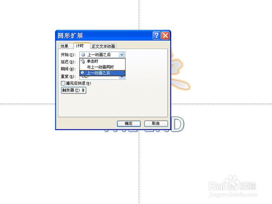Click the clock icon in 开始 combo box
Screen dimensions: 272x204
pos(83,55)
